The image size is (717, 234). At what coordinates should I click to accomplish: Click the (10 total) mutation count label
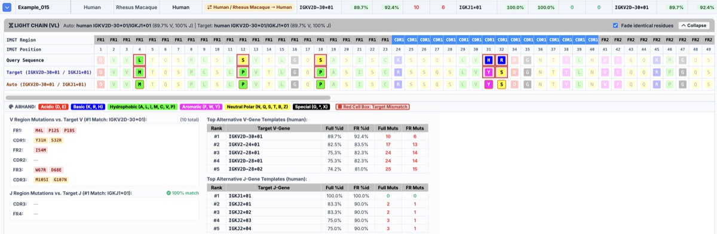[189, 119]
